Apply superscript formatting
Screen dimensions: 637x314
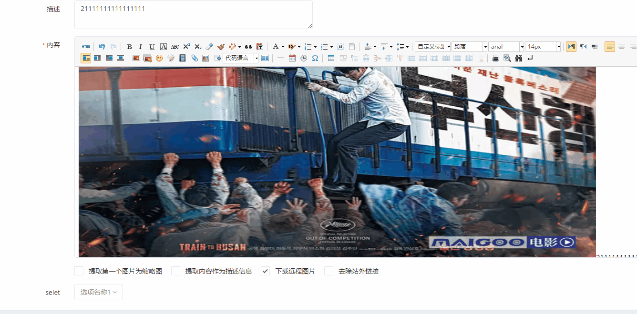[x=186, y=47]
